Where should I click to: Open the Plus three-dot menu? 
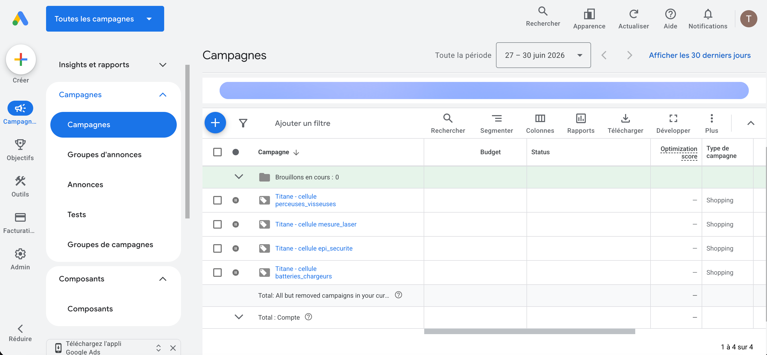[712, 118]
